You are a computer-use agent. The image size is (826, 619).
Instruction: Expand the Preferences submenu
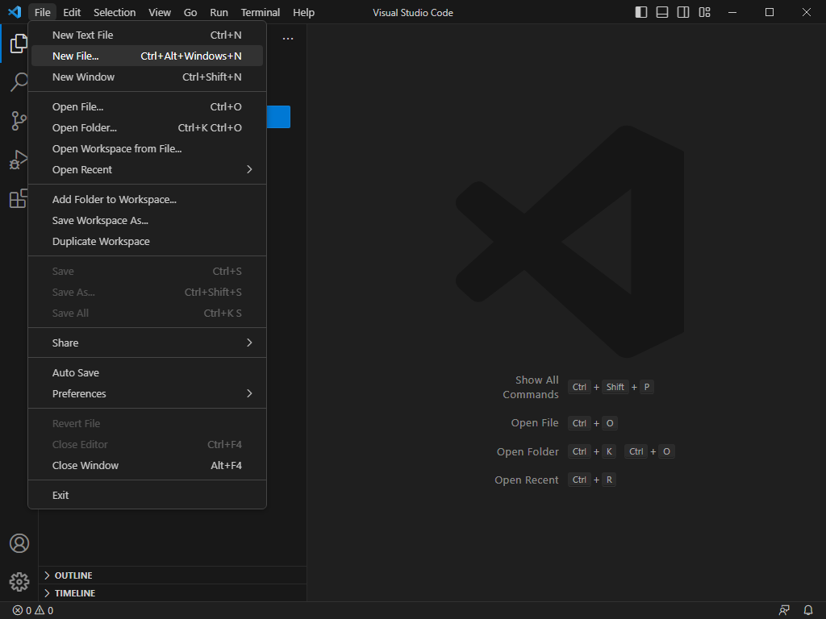[x=147, y=393]
